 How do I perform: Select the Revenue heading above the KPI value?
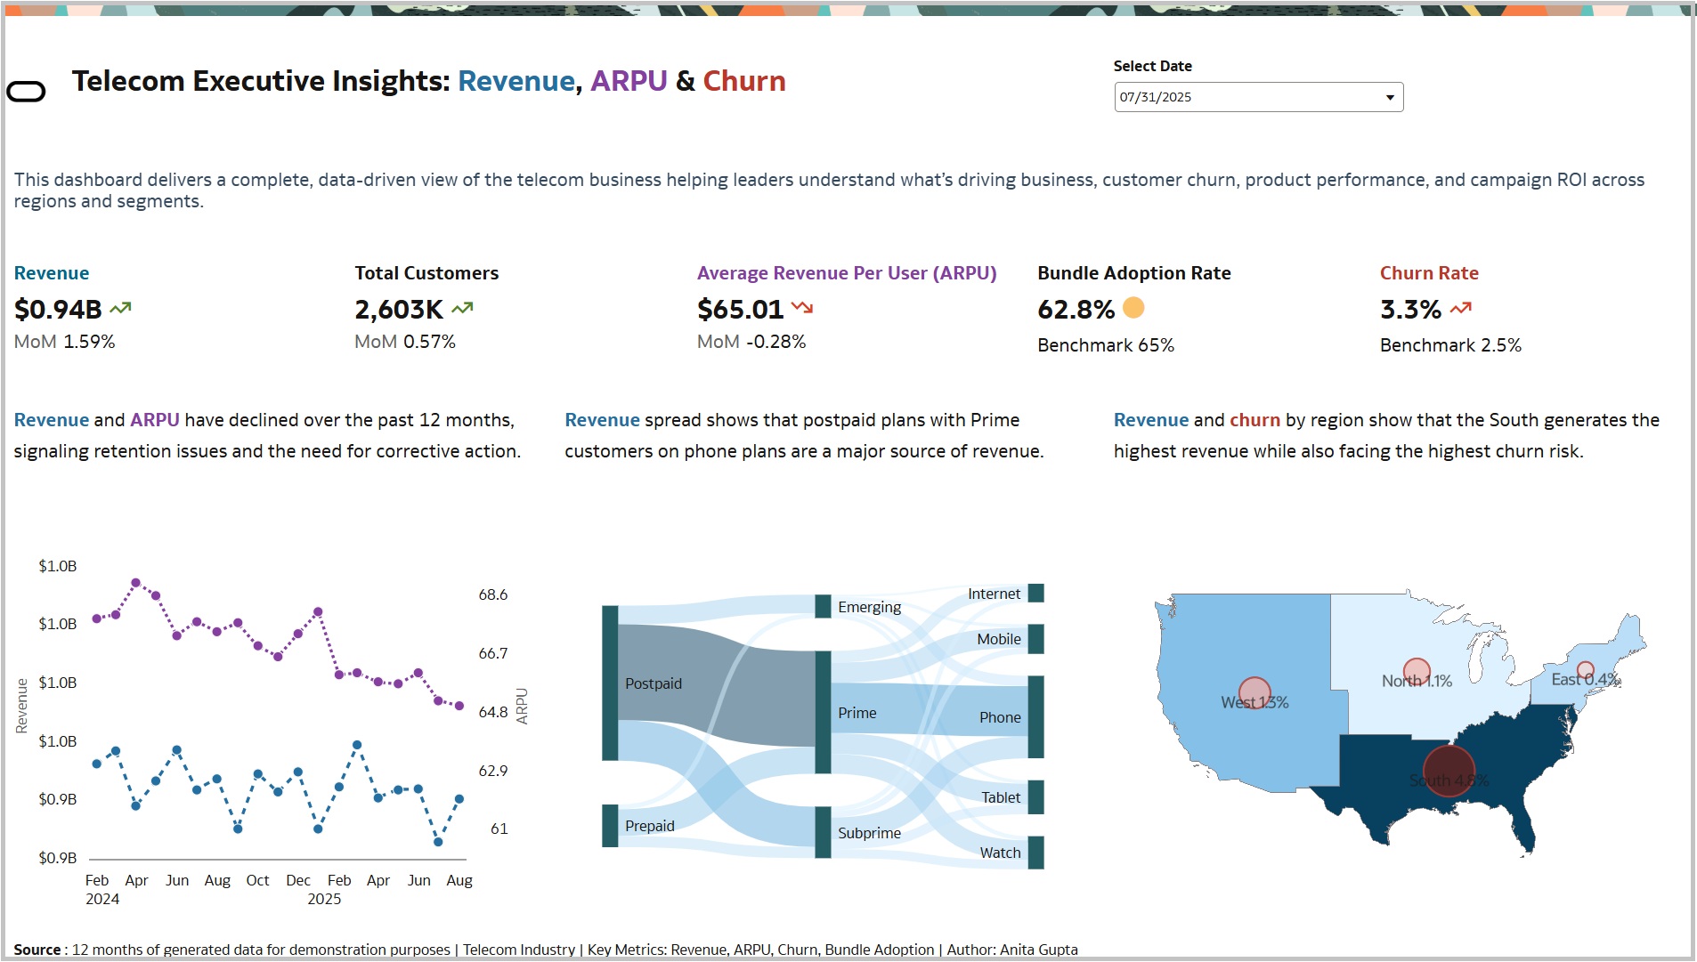coord(51,273)
